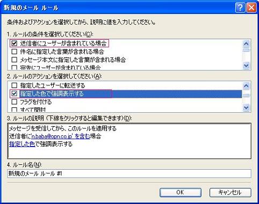Screen dimensions: 259x204
Task: Click conditions list scroll down arrow
Action: (246, 65)
